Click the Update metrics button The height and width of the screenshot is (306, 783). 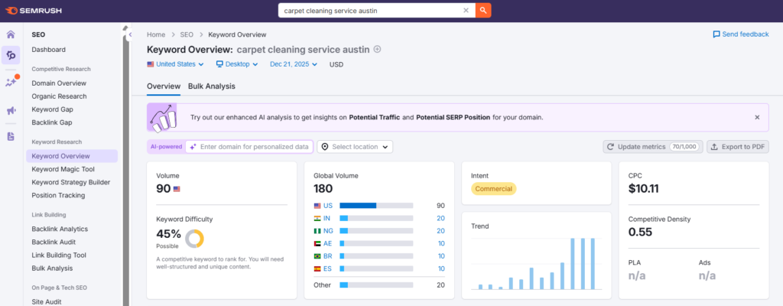coord(653,147)
